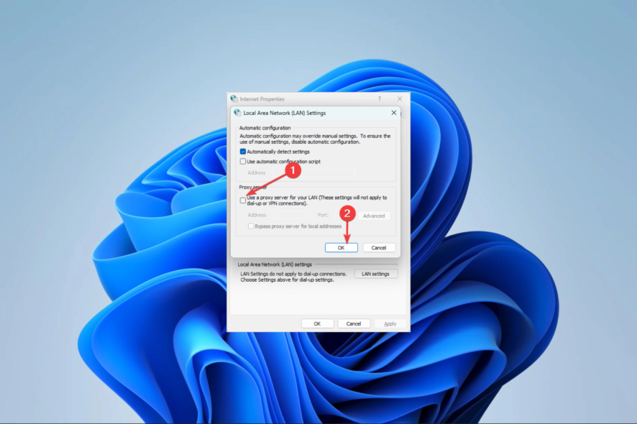Click Cancel in the LAN Settings dialog
The height and width of the screenshot is (424, 637).
point(379,247)
